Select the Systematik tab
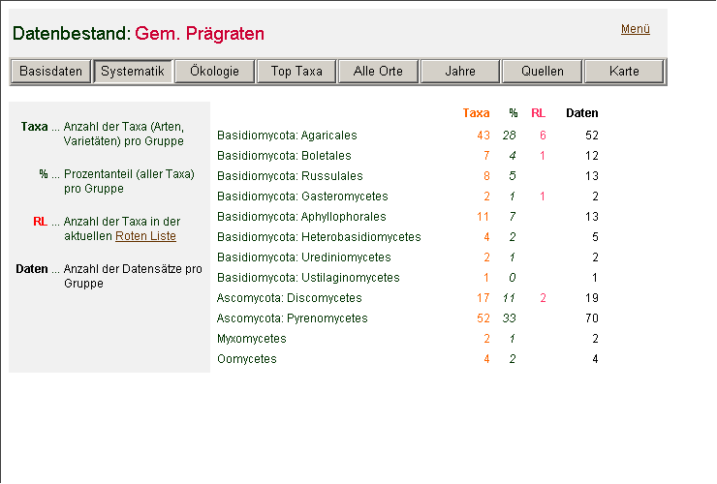Image resolution: width=717 pixels, height=484 pixels. point(133,72)
